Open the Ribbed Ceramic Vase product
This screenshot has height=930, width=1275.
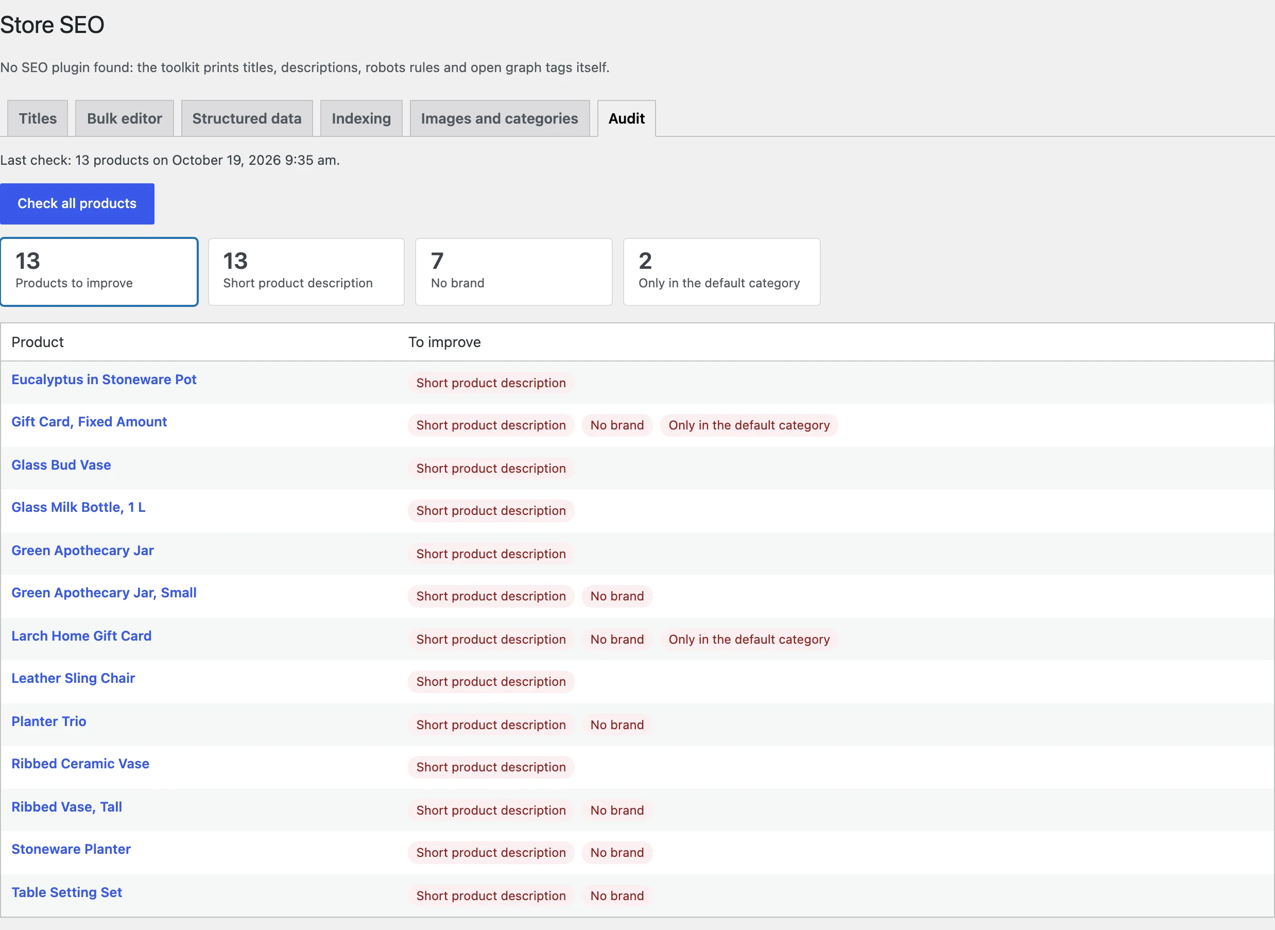pyautogui.click(x=80, y=764)
